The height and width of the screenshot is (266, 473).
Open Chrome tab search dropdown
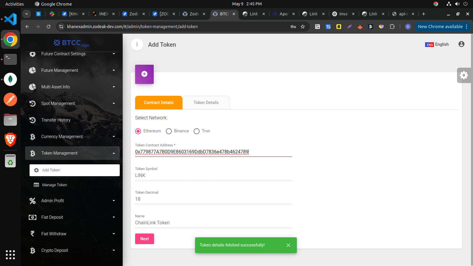pyautogui.click(x=27, y=14)
